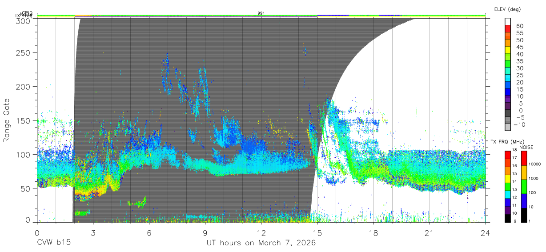
Task: Click the '10000' label on NOISE colorbar
Action: [x=535, y=164]
